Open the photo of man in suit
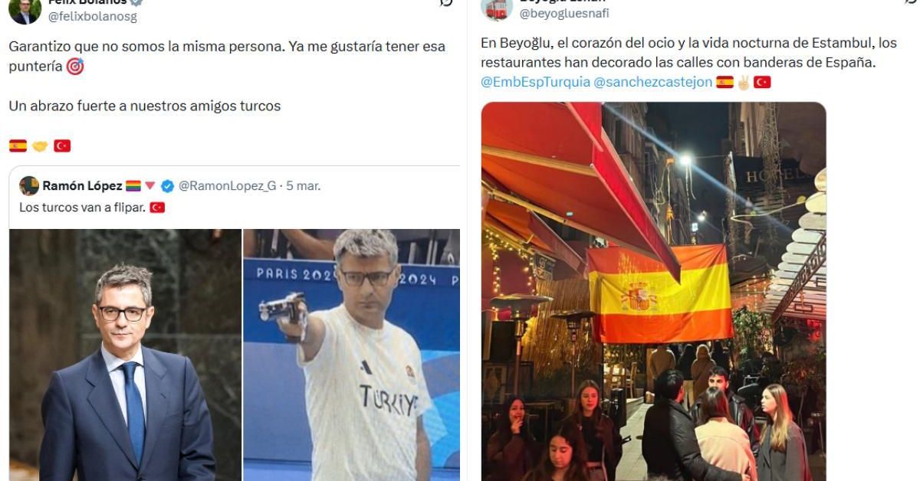The width and height of the screenshot is (920, 481). tap(126, 355)
